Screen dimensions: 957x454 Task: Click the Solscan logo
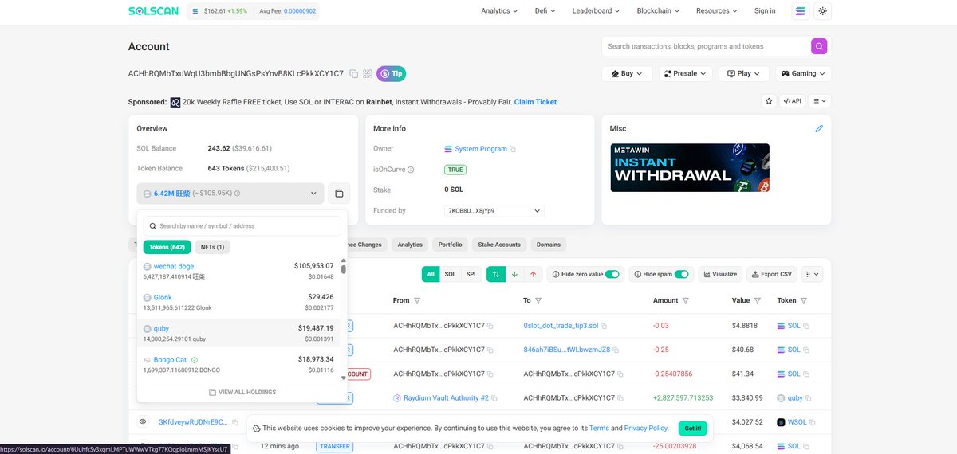(x=154, y=11)
